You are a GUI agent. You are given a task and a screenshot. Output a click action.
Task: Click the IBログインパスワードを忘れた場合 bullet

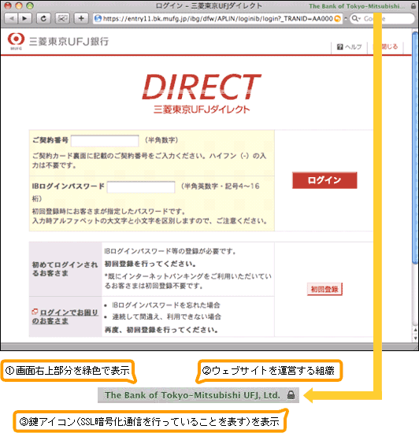click(x=166, y=305)
